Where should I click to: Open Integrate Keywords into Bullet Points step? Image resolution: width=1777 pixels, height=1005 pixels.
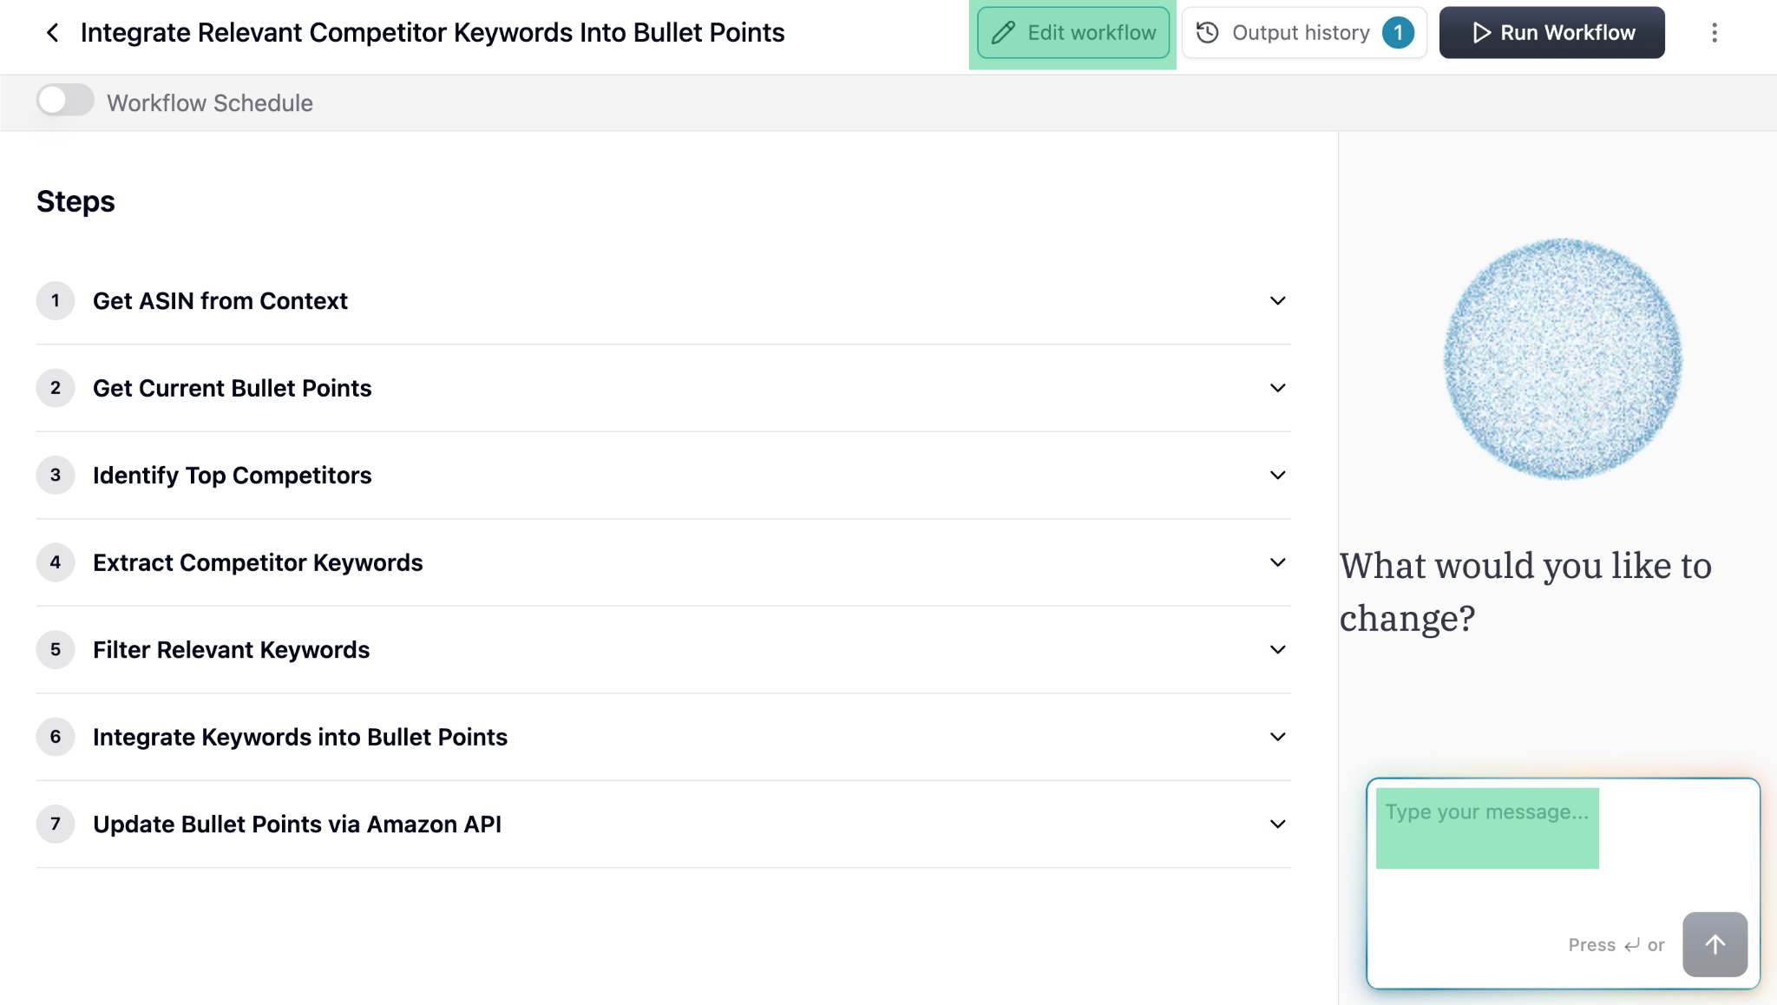pos(299,737)
